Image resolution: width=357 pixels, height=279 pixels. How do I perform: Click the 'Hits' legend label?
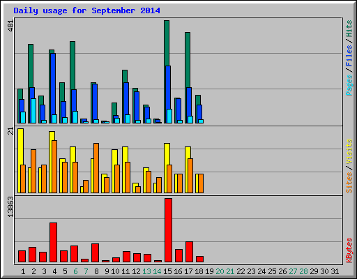pyautogui.click(x=349, y=29)
